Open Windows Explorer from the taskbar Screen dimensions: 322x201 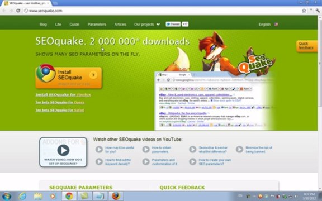coord(38,196)
